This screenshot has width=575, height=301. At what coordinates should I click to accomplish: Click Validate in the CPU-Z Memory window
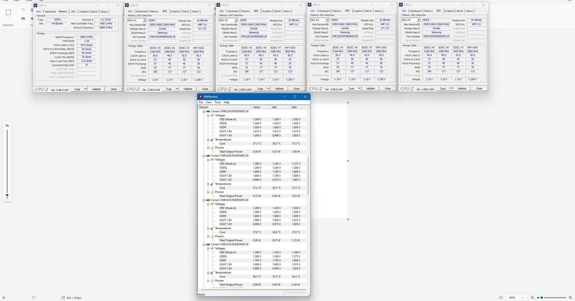[x=97, y=89]
